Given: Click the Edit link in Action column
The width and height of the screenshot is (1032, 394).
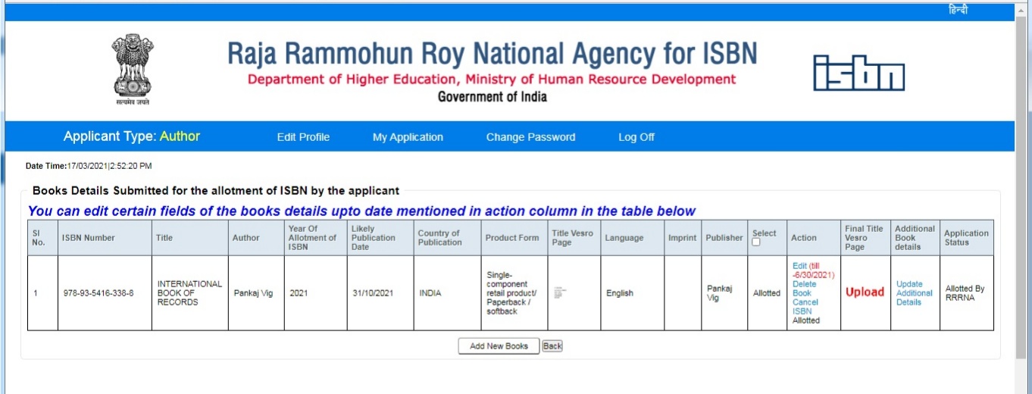Looking at the screenshot, I should point(799,266).
